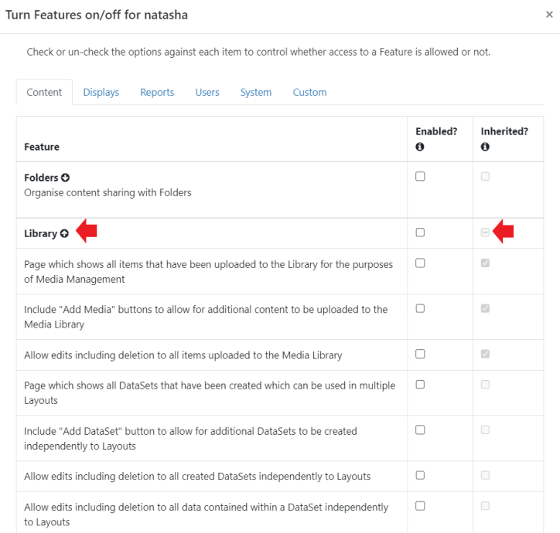Image resolution: width=560 pixels, height=533 pixels.
Task: Click the Library group heading text
Action: pyautogui.click(x=40, y=233)
